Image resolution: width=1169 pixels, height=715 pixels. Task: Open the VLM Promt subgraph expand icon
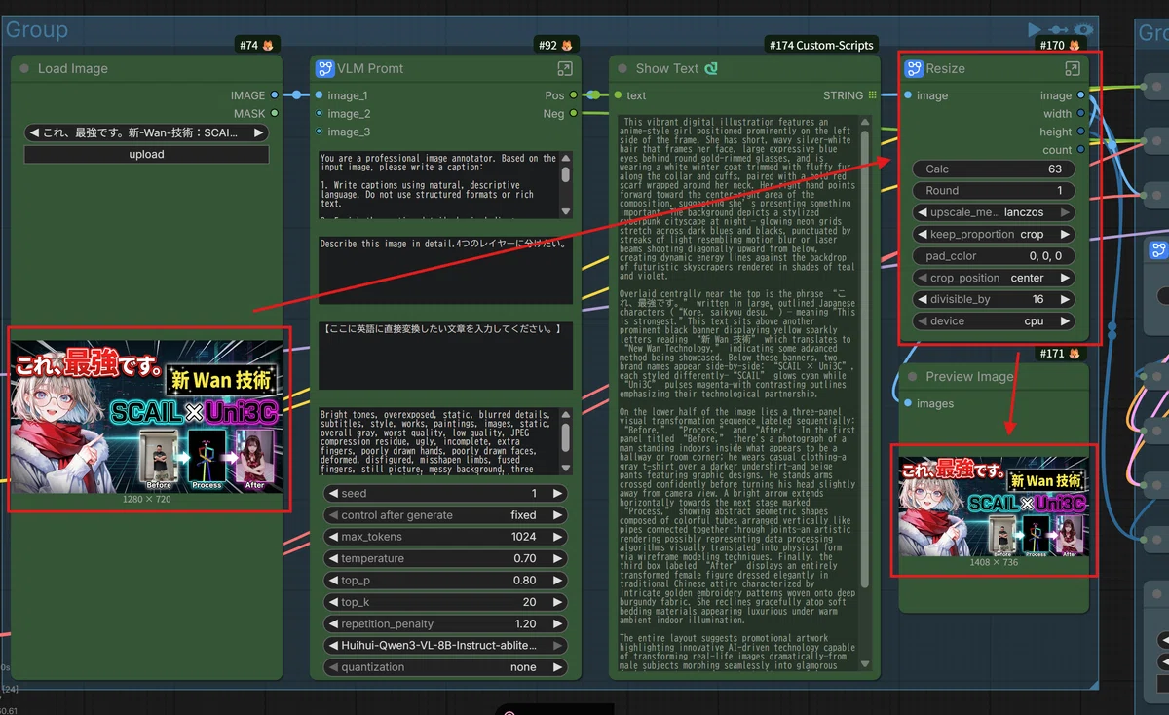coord(564,69)
